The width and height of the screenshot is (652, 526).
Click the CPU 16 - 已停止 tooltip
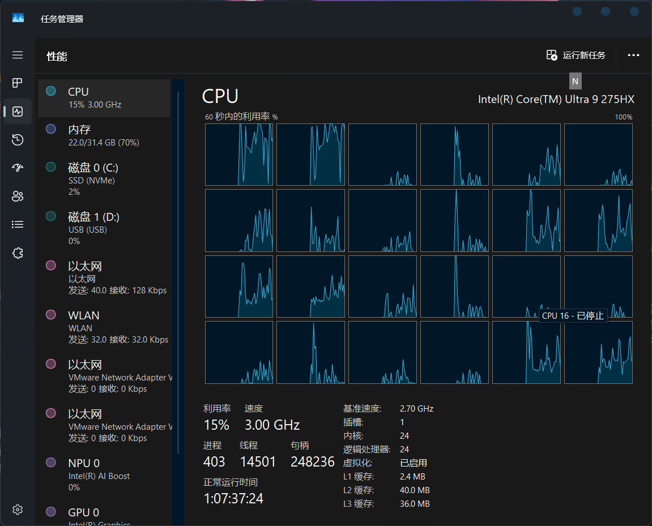pos(573,316)
